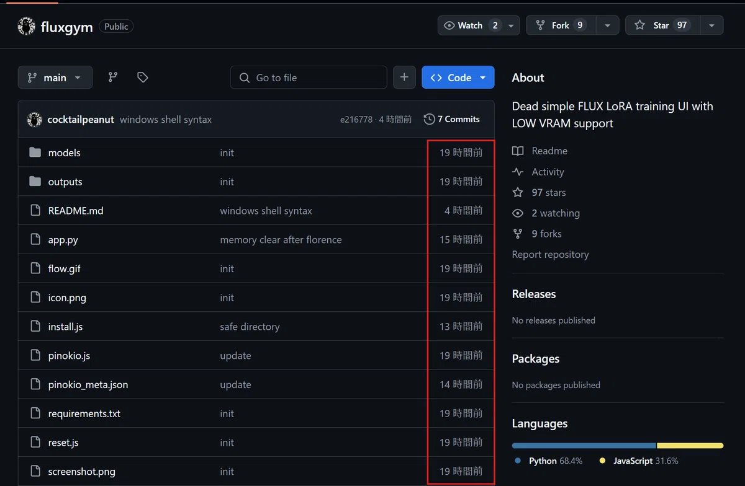Open the Packages heading link
The image size is (745, 486).
(536, 359)
